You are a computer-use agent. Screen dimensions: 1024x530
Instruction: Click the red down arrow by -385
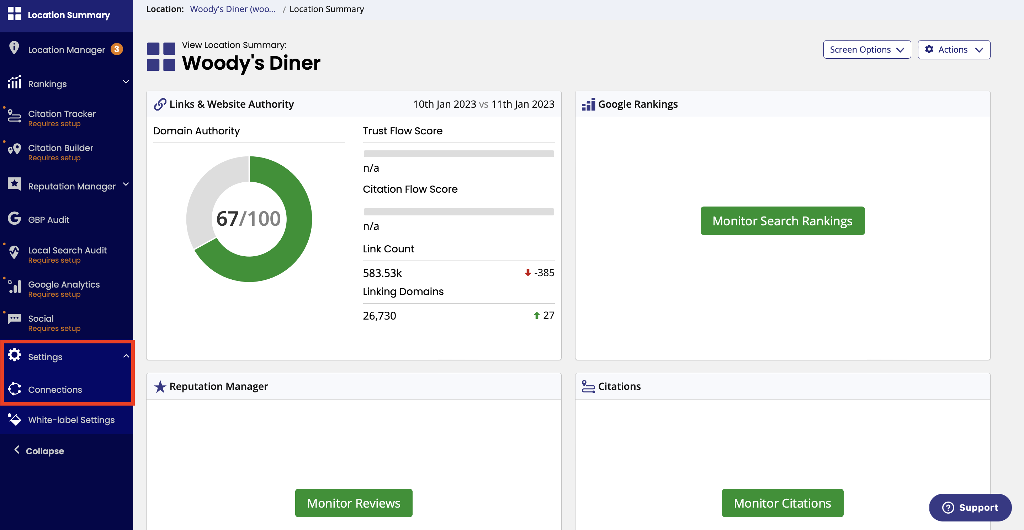[x=528, y=273]
